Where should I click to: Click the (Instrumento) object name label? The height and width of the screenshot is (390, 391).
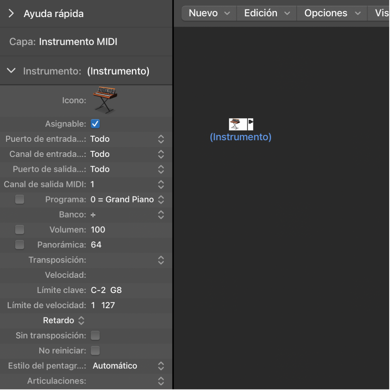pos(241,137)
